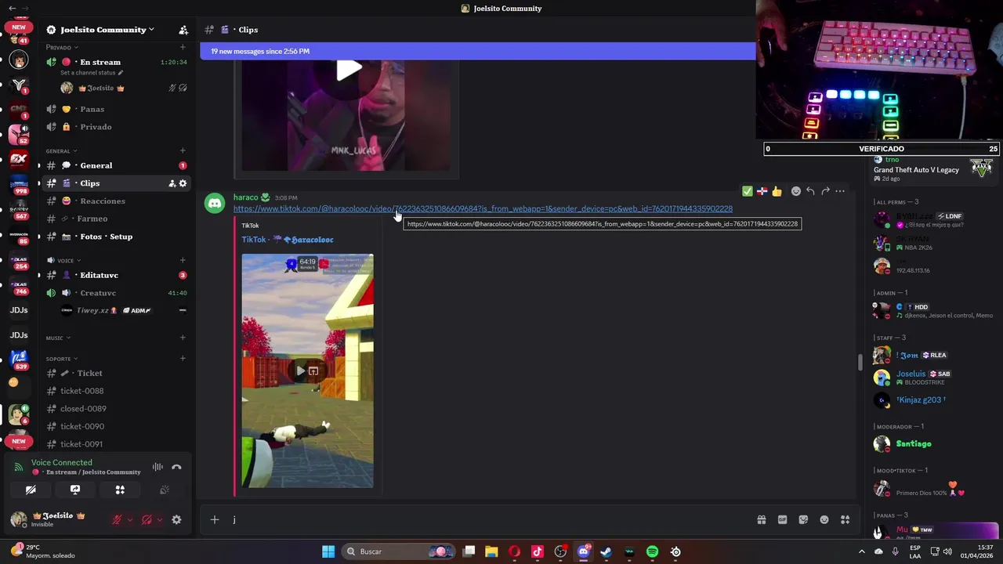Create invite for Clips channel
The height and width of the screenshot is (564, 1003).
tap(172, 183)
